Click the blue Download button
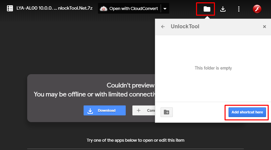Image resolution: width=271 pixels, height=150 pixels. pos(104,110)
